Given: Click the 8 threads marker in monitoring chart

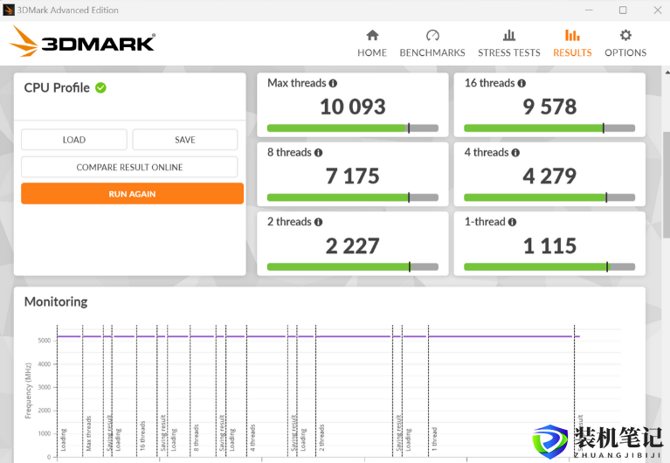Looking at the screenshot, I should [x=197, y=438].
